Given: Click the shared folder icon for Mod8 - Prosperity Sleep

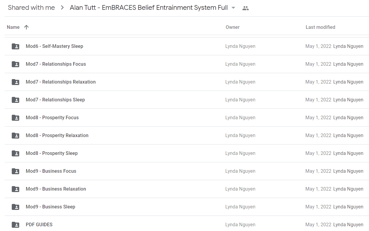Looking at the screenshot, I should 15,153.
